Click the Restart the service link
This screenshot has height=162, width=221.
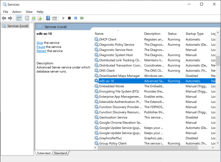pyautogui.click(x=41, y=51)
